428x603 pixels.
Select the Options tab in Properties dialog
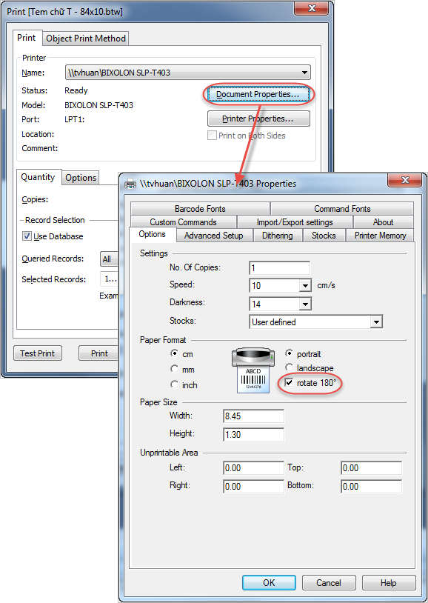tap(153, 234)
